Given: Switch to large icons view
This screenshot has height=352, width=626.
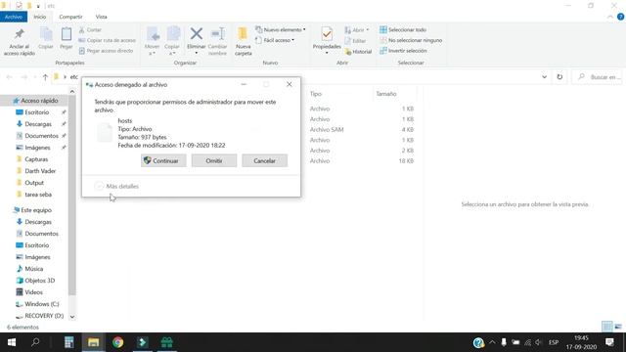Looking at the screenshot, I should pos(618,327).
